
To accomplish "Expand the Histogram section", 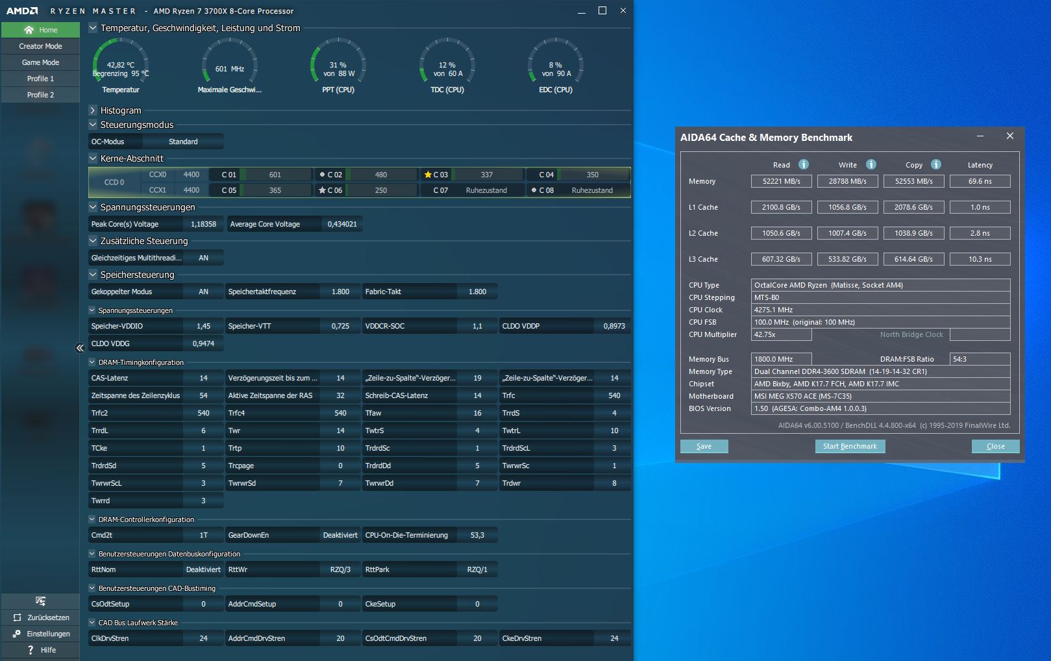I will (93, 110).
